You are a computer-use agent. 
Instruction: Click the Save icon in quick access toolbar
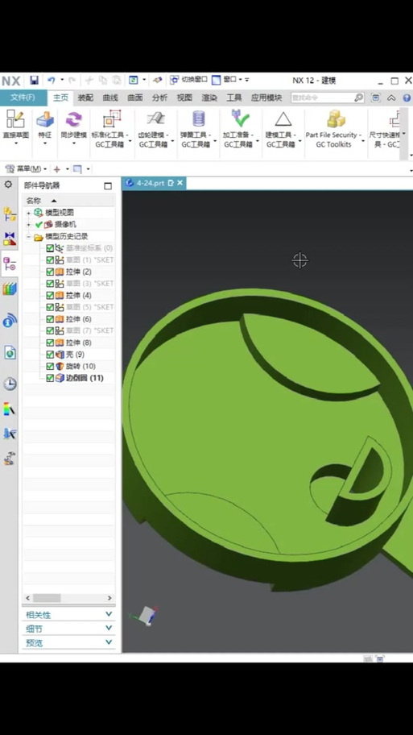34,80
